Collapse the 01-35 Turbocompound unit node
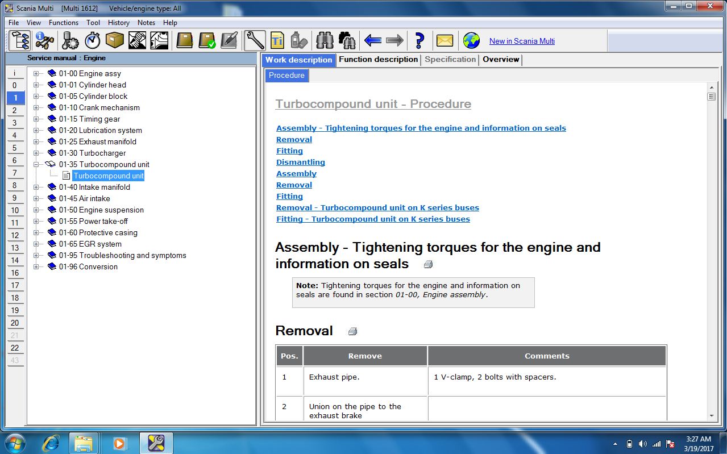 [36, 164]
